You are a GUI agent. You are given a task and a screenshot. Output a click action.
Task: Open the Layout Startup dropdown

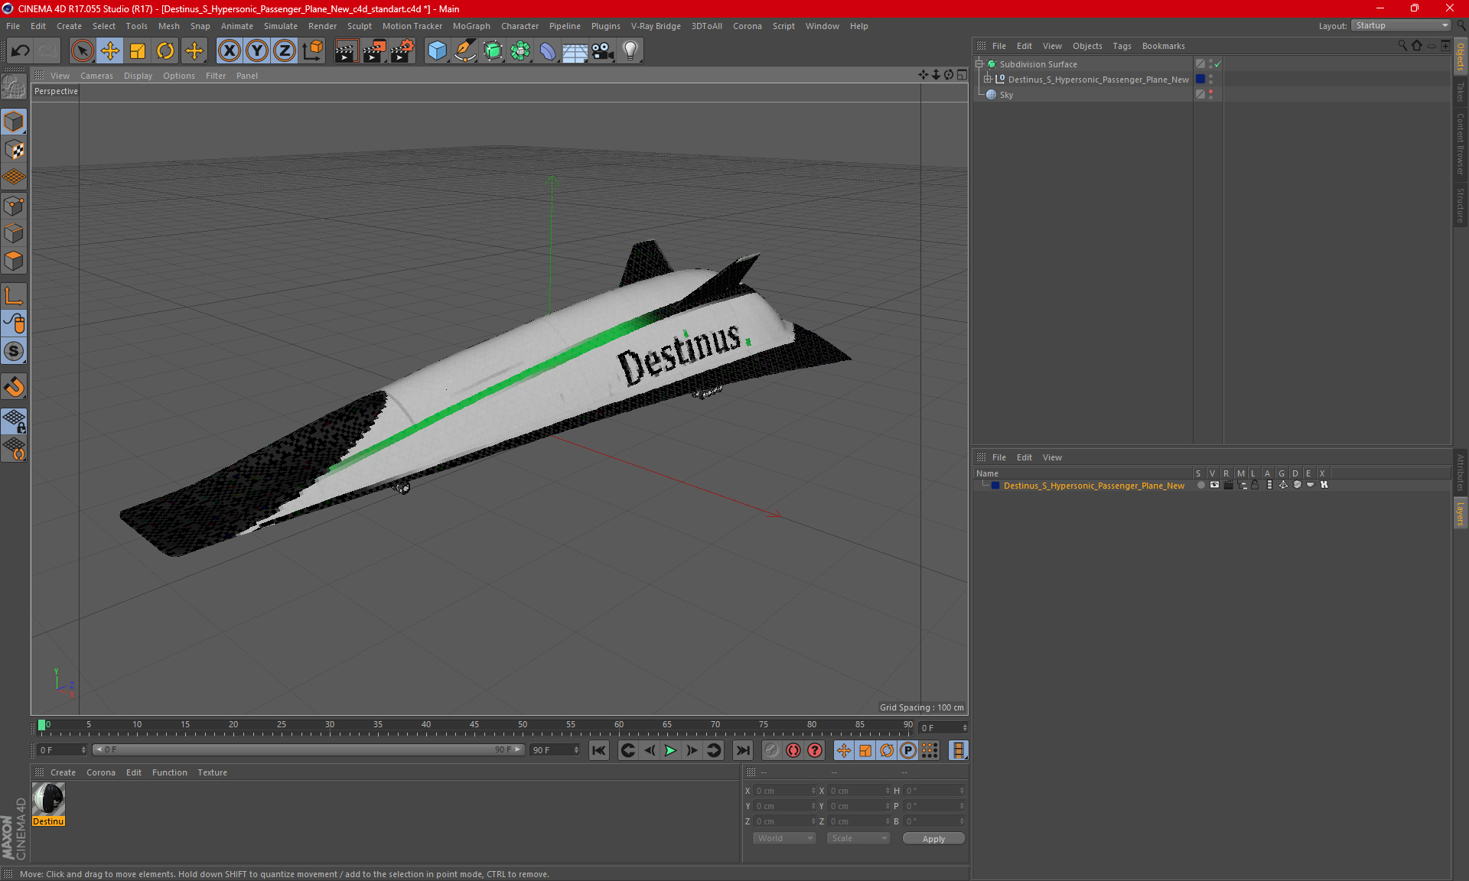[1401, 25]
